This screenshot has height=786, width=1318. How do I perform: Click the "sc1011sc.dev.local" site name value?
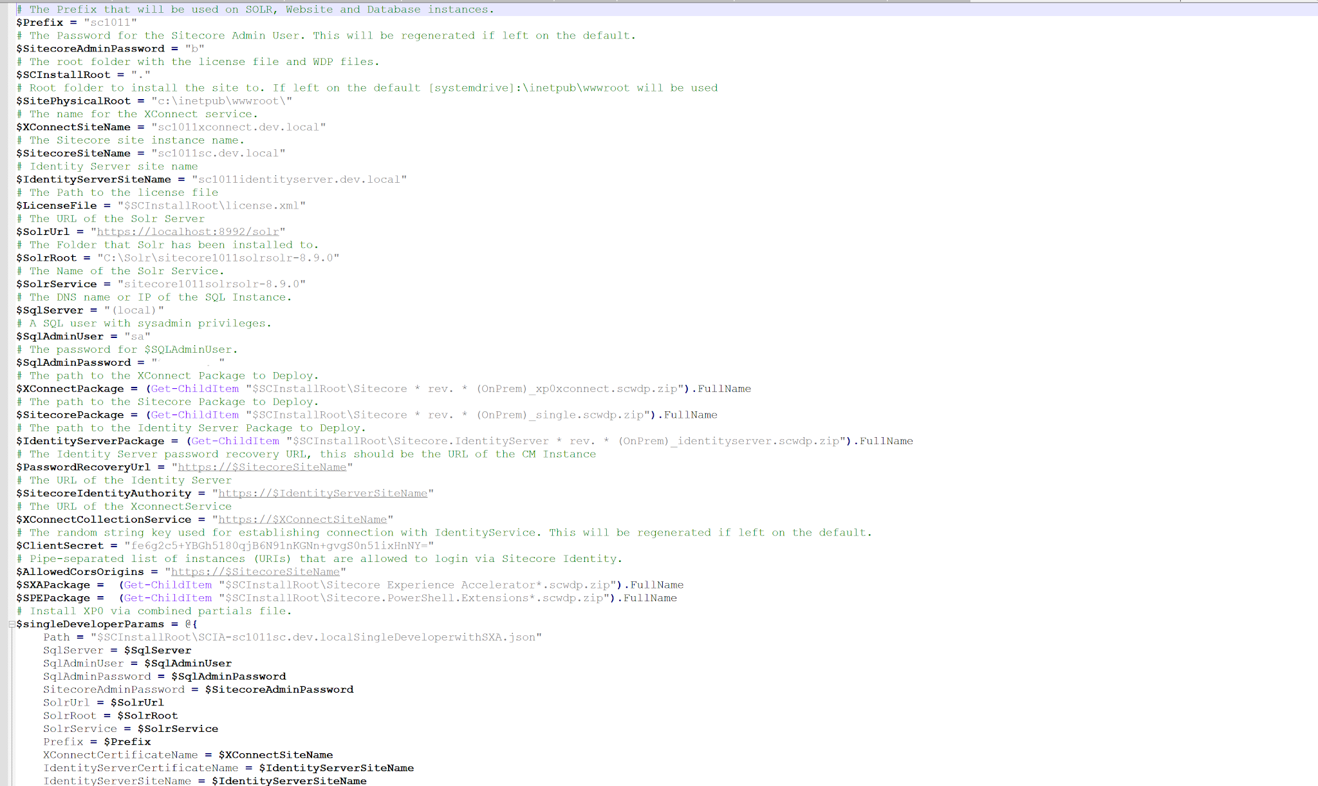(x=218, y=153)
